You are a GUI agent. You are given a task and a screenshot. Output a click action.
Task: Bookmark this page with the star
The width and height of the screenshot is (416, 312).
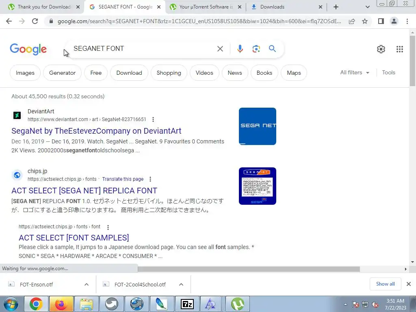coord(365,21)
